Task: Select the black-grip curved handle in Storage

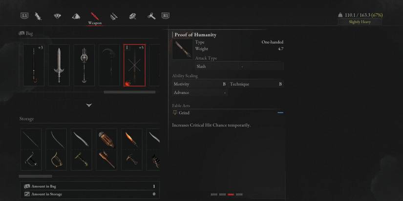Action: (31, 160)
